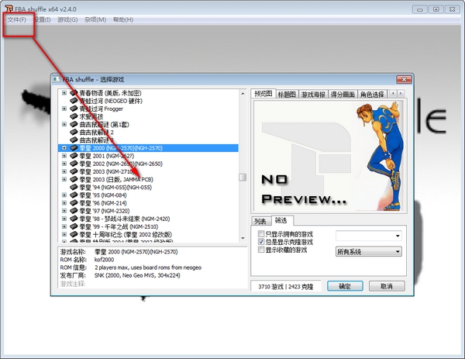Click the game list vertical scrollbar thumb
Screen dimensions: 465x359
click(243, 177)
